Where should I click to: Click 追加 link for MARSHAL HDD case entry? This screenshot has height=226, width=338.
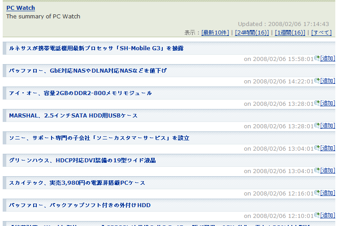[328, 126]
